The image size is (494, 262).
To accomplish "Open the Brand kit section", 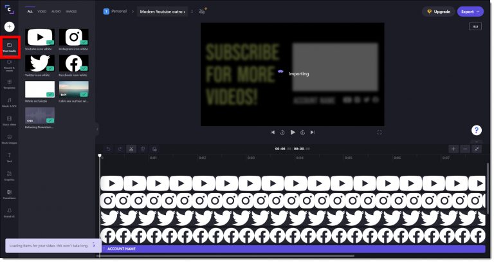I will coord(10,213).
